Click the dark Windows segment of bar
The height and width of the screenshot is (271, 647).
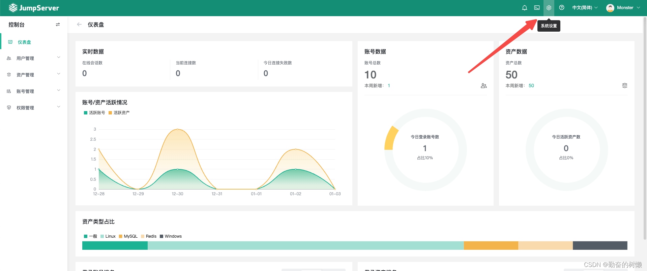pos(600,245)
